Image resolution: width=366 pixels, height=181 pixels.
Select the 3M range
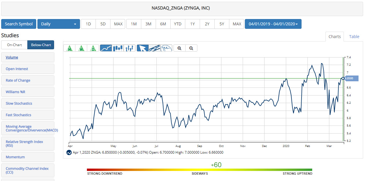(x=148, y=24)
